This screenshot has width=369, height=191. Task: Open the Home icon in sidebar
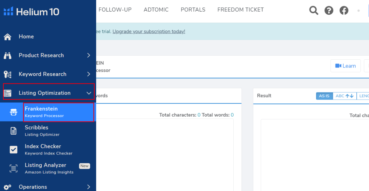pos(8,36)
